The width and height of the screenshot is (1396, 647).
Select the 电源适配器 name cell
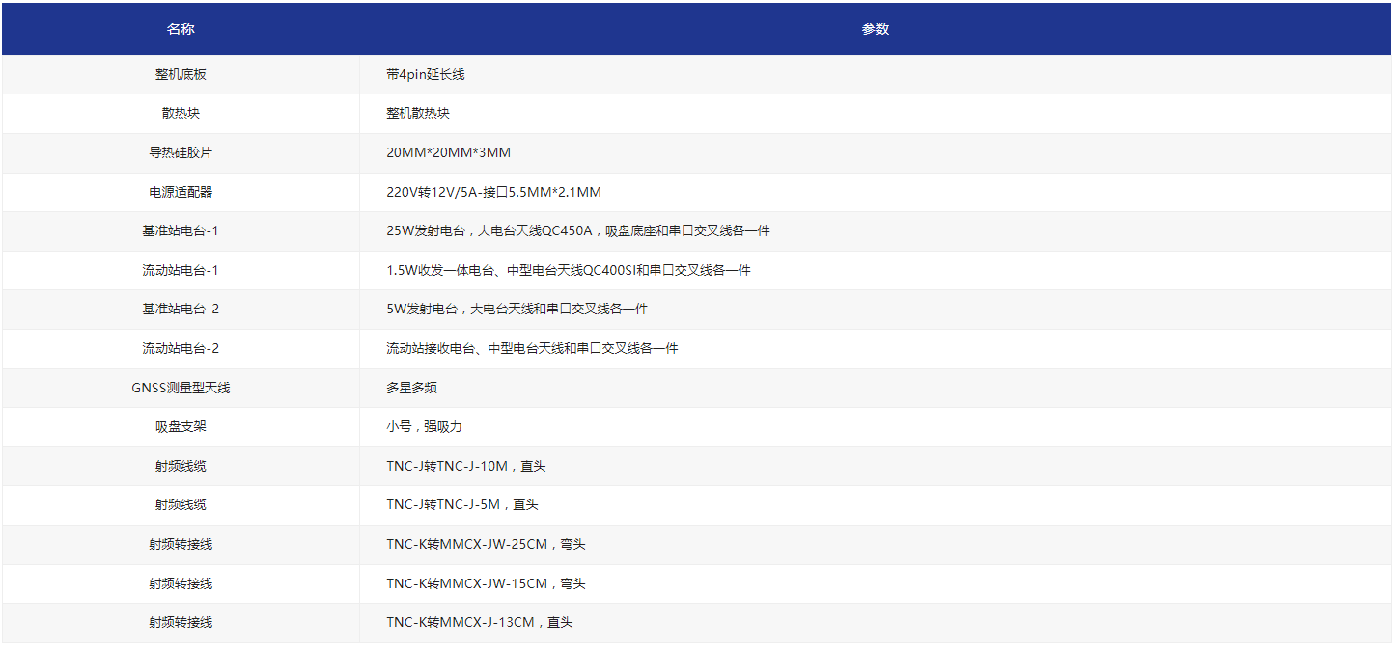tap(181, 192)
